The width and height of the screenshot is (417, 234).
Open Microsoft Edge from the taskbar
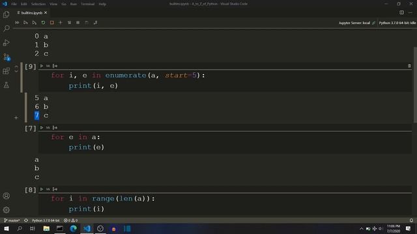coord(74,229)
